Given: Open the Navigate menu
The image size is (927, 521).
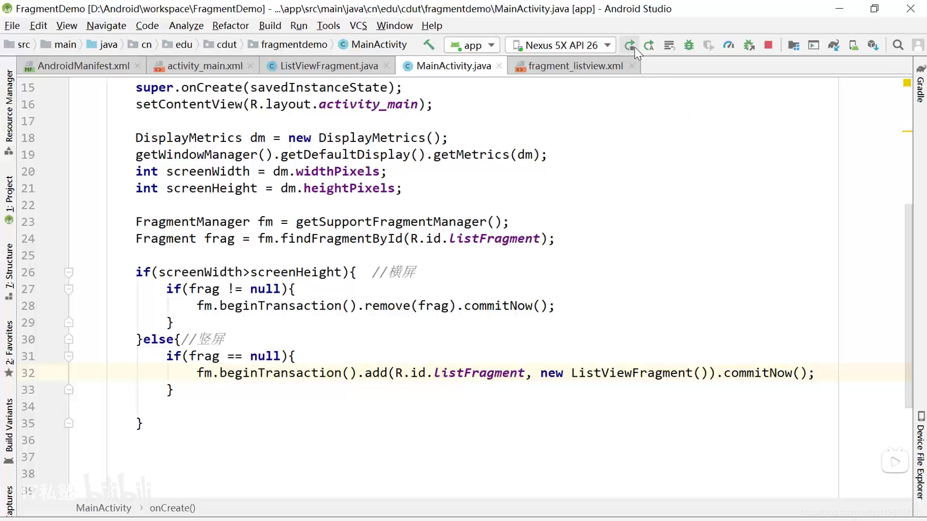Looking at the screenshot, I should pyautogui.click(x=106, y=26).
